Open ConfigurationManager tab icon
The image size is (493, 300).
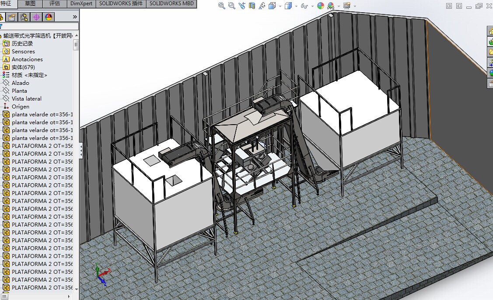24,17
